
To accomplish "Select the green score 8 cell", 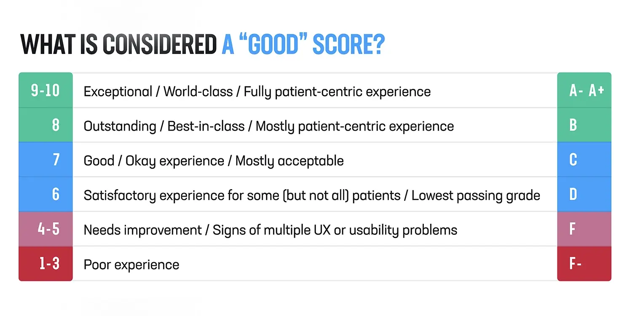I will [46, 126].
